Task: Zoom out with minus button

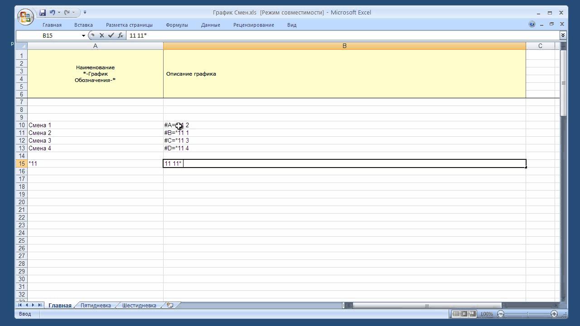Action: (x=501, y=314)
